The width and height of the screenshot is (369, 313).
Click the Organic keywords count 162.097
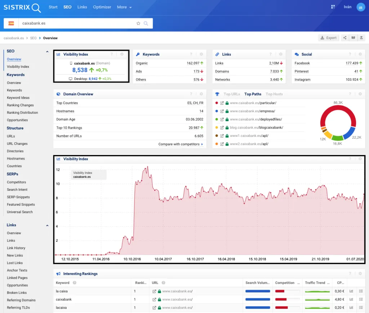coord(193,63)
